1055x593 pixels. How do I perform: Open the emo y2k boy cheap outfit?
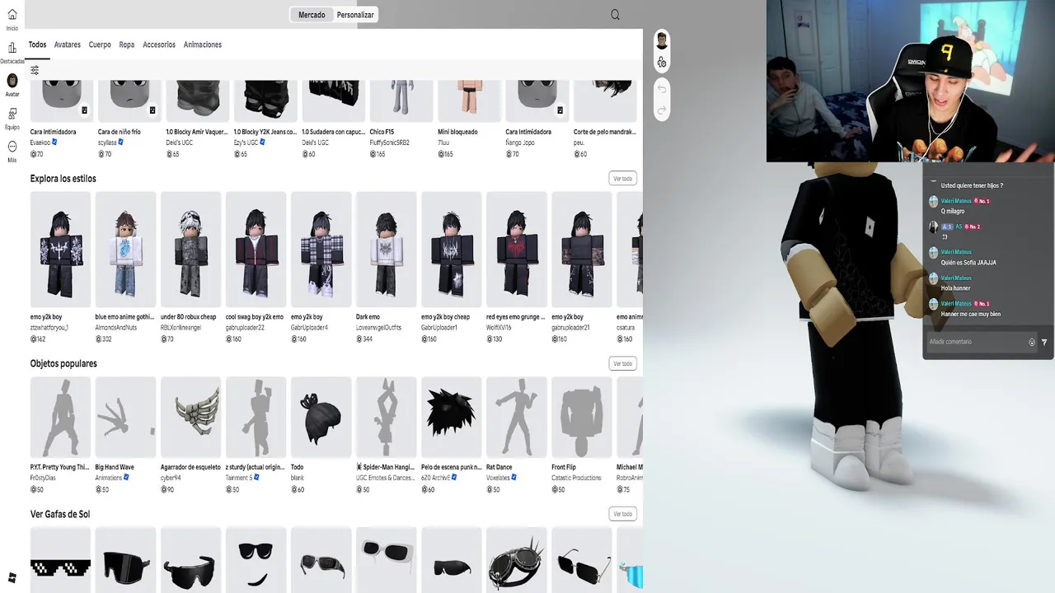451,250
